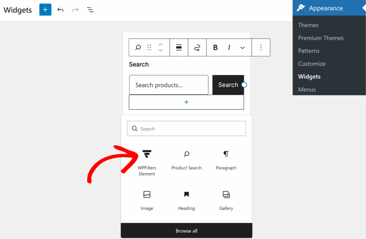
Task: Click the undo arrow icon
Action: (60, 10)
